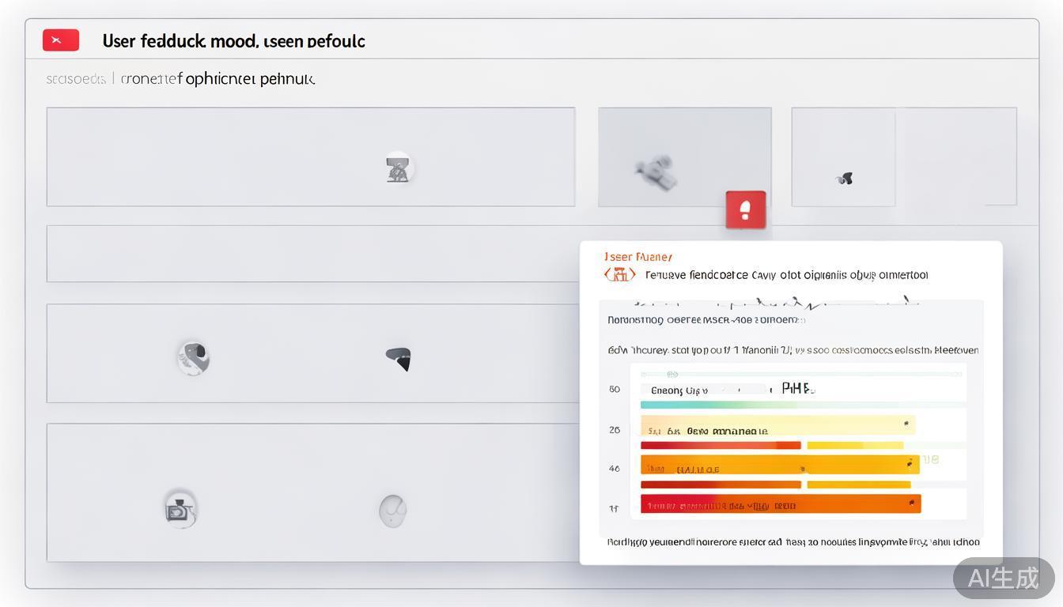Click the small dark icon in the top-right panel
The width and height of the screenshot is (1063, 607).
[x=844, y=179]
